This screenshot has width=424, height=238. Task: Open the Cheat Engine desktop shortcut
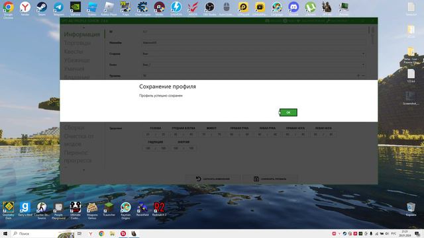pyautogui.click(x=142, y=9)
